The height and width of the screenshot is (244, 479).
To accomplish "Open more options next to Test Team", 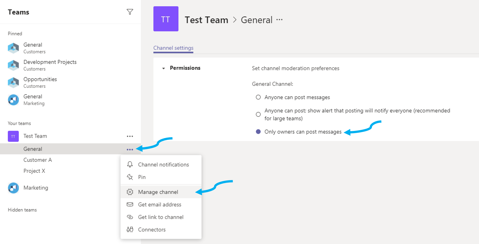I will point(130,136).
